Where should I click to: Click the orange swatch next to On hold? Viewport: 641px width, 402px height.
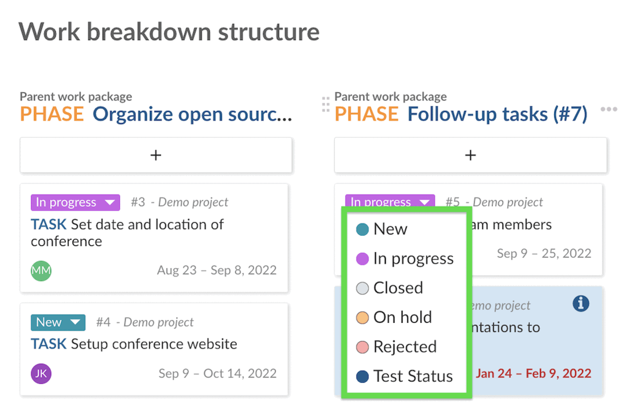coord(362,317)
